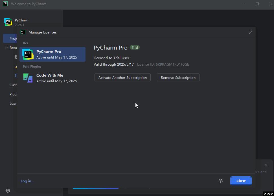Open the Log in link

coord(27,181)
